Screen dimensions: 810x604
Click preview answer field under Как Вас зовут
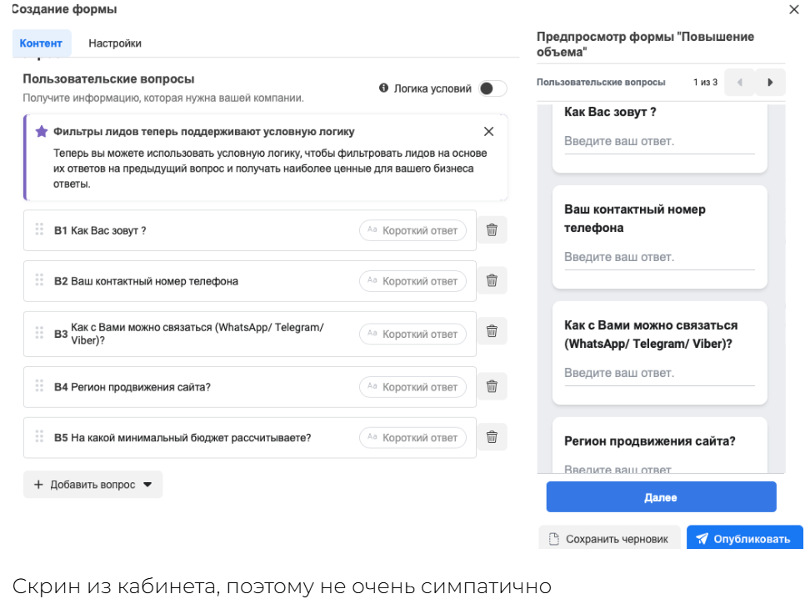click(658, 142)
